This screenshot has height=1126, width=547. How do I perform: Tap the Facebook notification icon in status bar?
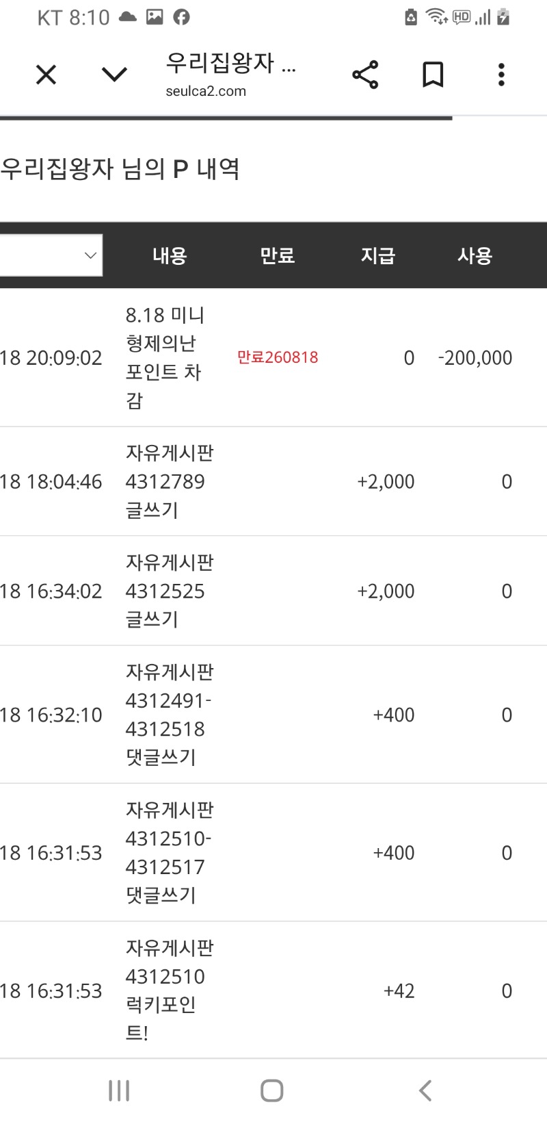(181, 17)
